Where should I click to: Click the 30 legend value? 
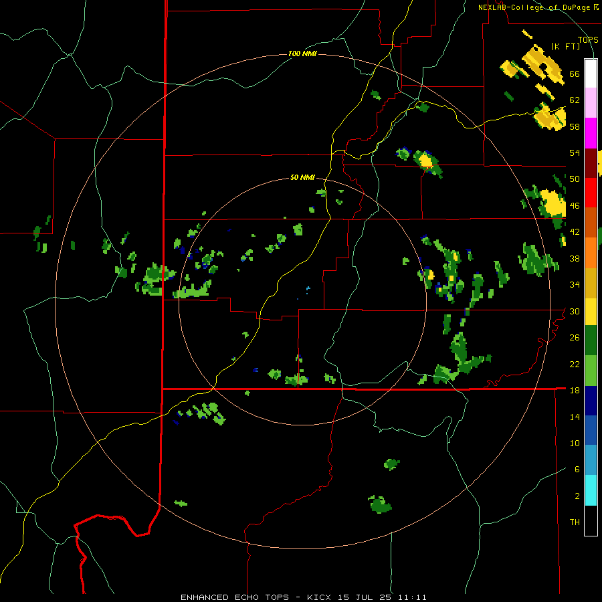pos(575,311)
